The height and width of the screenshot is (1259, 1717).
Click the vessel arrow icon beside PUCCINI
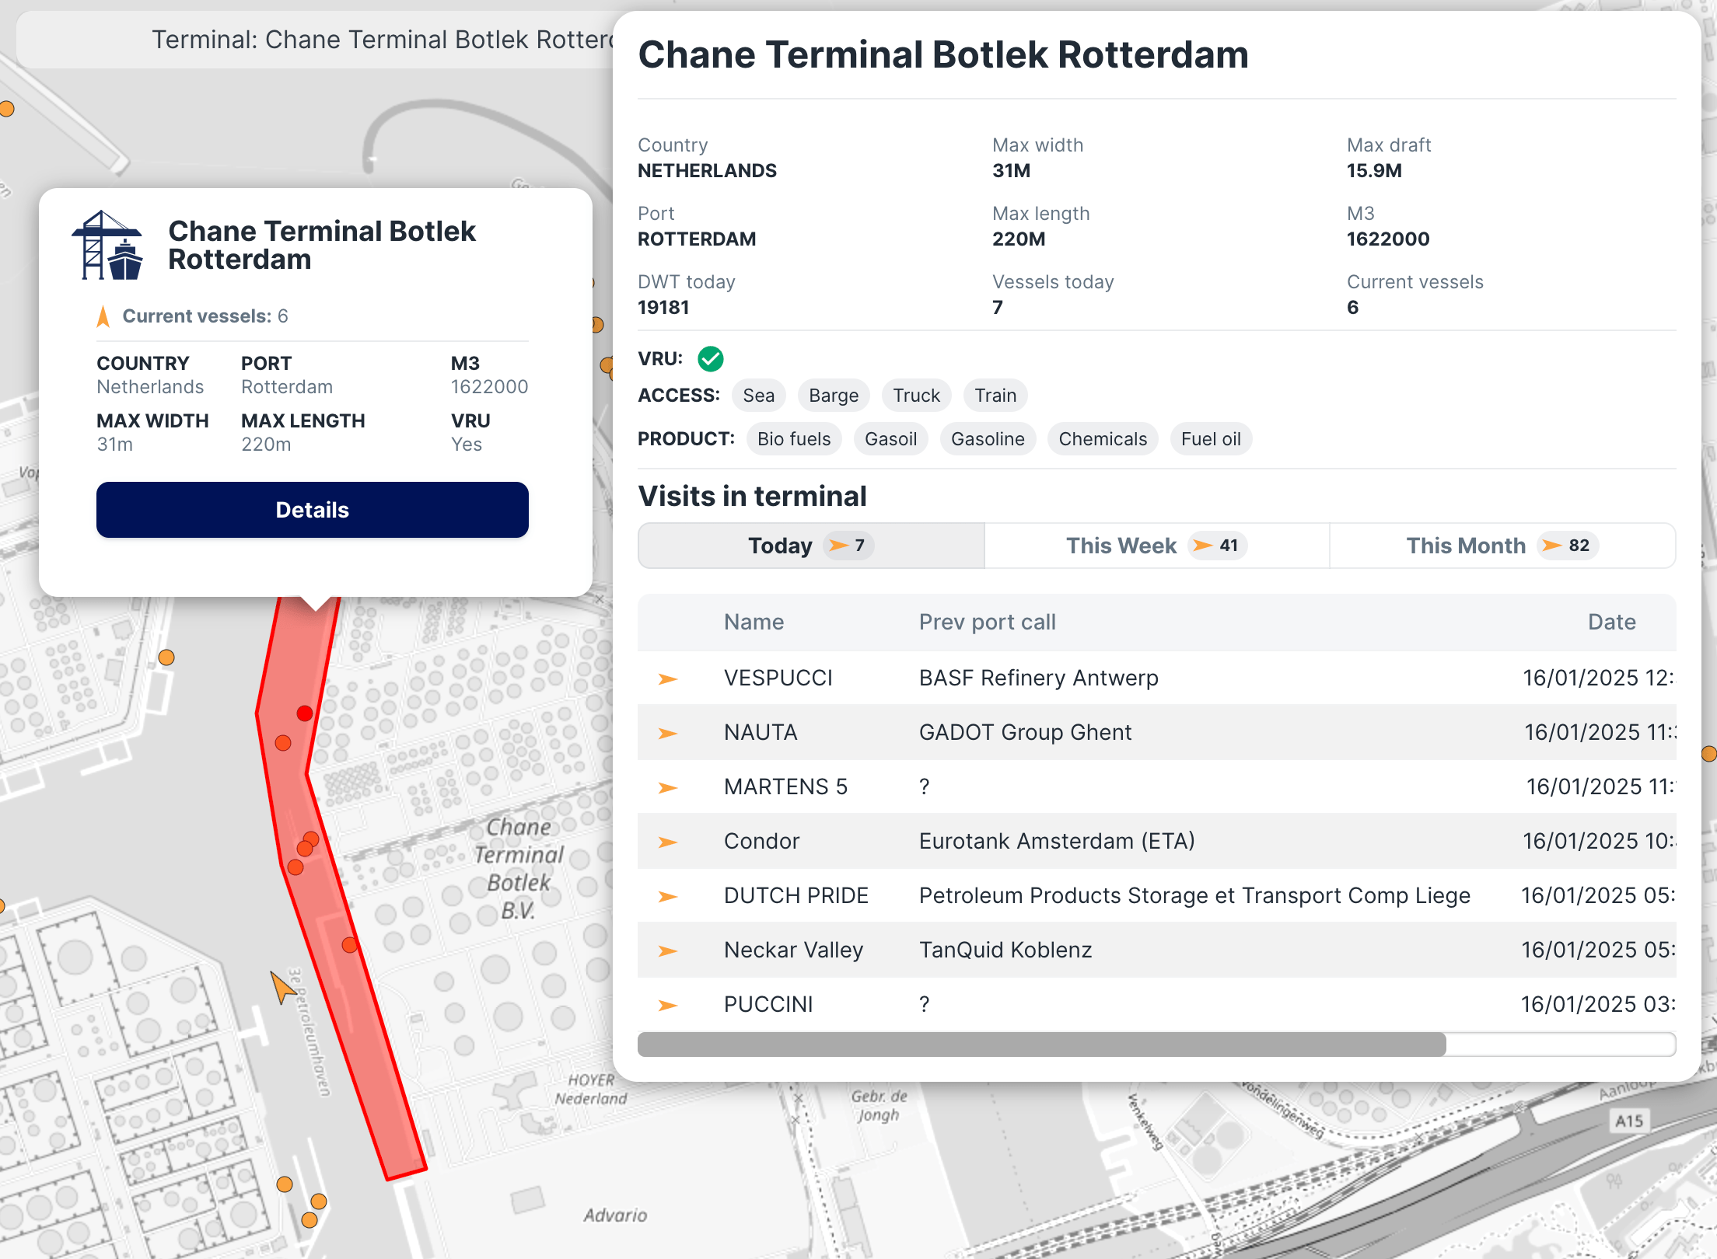coord(667,1005)
